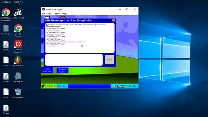Click the Send button in MSN Messenger

pyautogui.click(x=109, y=59)
